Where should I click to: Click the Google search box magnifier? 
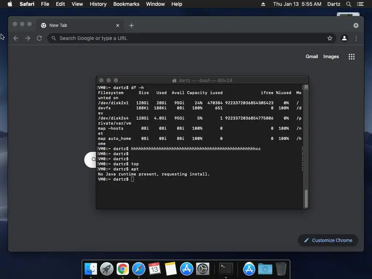93,159
